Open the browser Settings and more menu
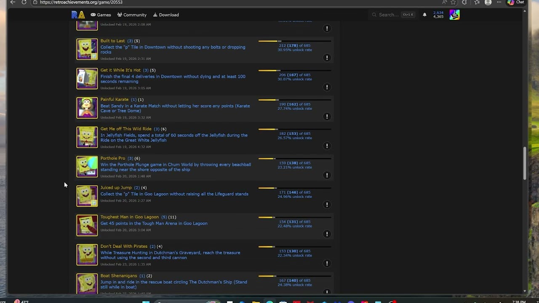Image resolution: width=539 pixels, height=303 pixels. pyautogui.click(x=499, y=3)
